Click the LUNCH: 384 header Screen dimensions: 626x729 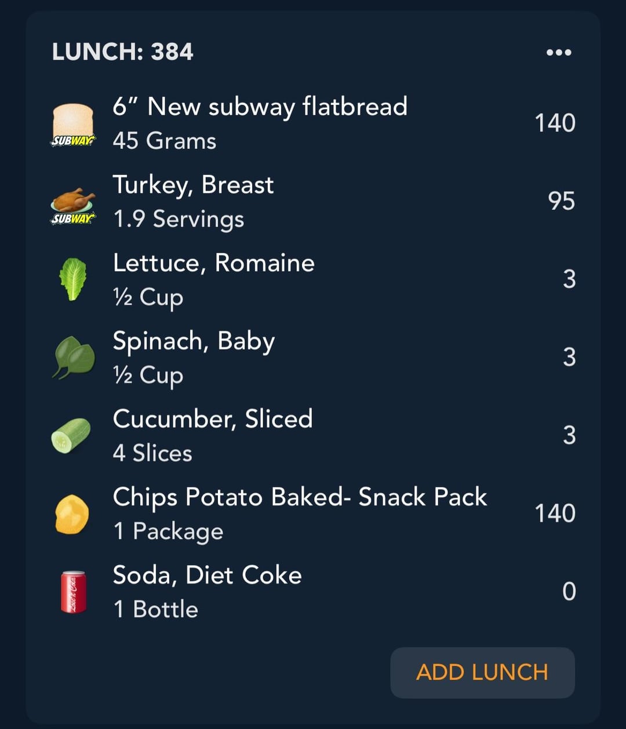coord(122,52)
